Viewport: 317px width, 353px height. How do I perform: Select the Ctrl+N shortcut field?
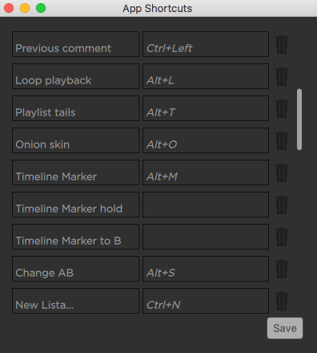[x=206, y=301]
